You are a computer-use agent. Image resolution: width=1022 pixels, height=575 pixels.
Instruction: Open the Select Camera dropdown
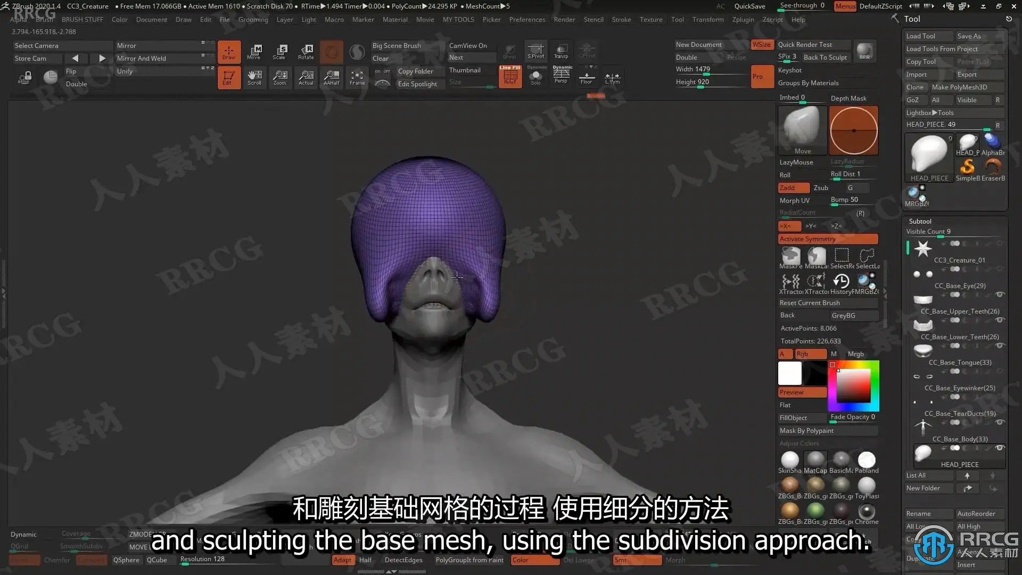(63, 46)
